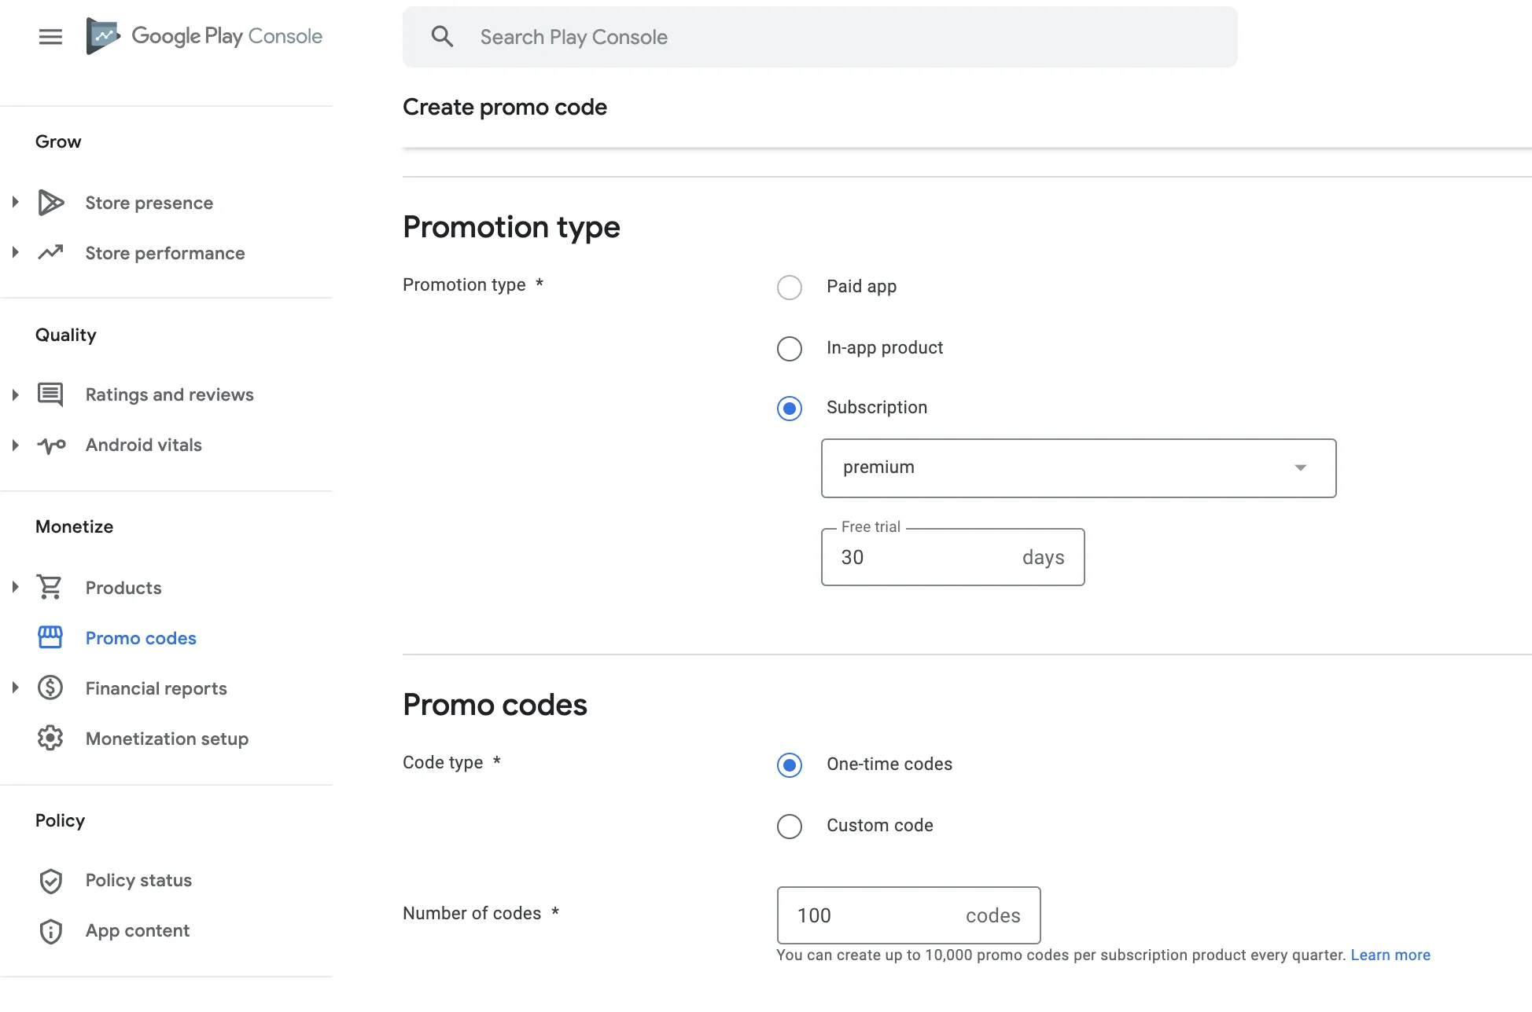Click the Ratings and reviews icon
Viewport: 1532px width, 1012px height.
pyautogui.click(x=50, y=394)
